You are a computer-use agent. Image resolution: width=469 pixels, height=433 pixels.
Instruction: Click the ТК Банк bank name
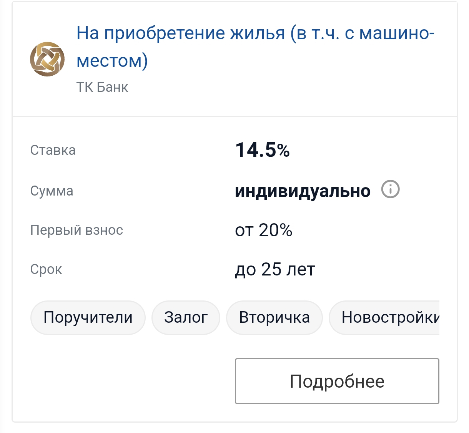[x=102, y=87]
